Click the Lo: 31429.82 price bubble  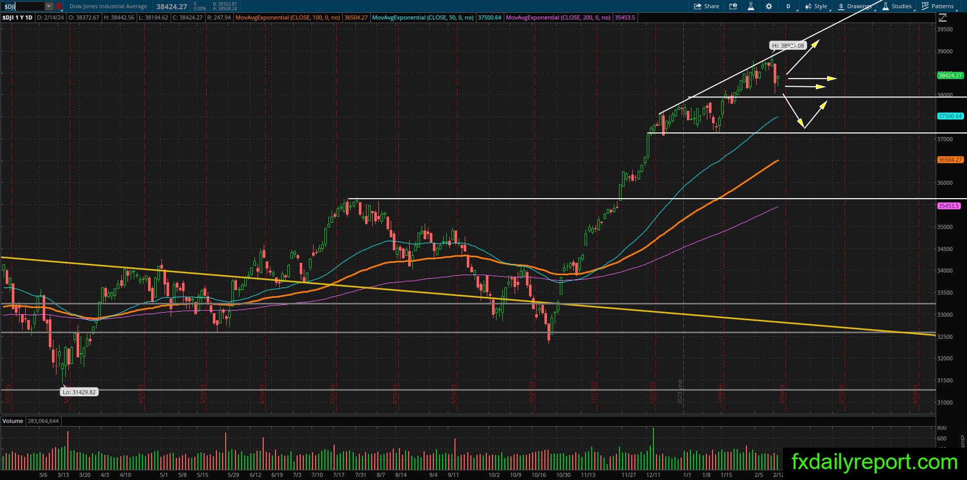click(79, 392)
